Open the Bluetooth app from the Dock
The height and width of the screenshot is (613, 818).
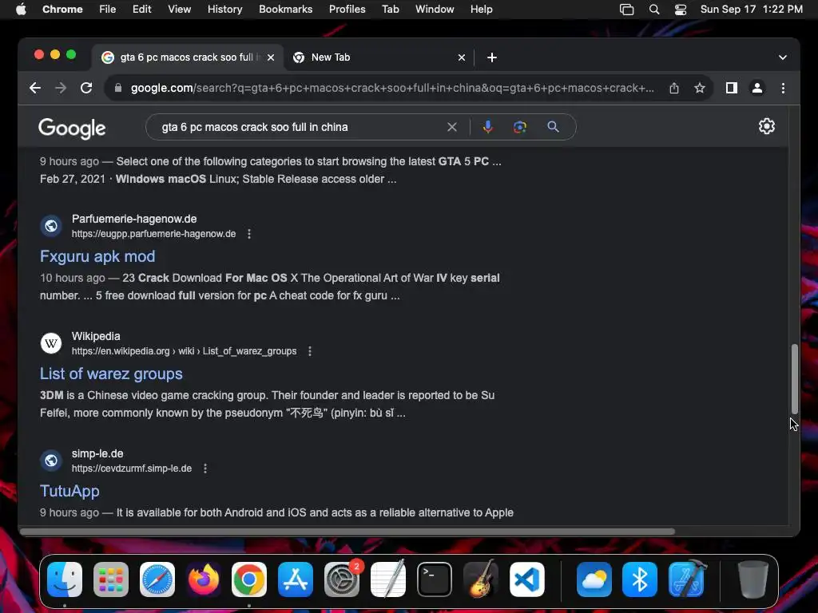point(640,579)
